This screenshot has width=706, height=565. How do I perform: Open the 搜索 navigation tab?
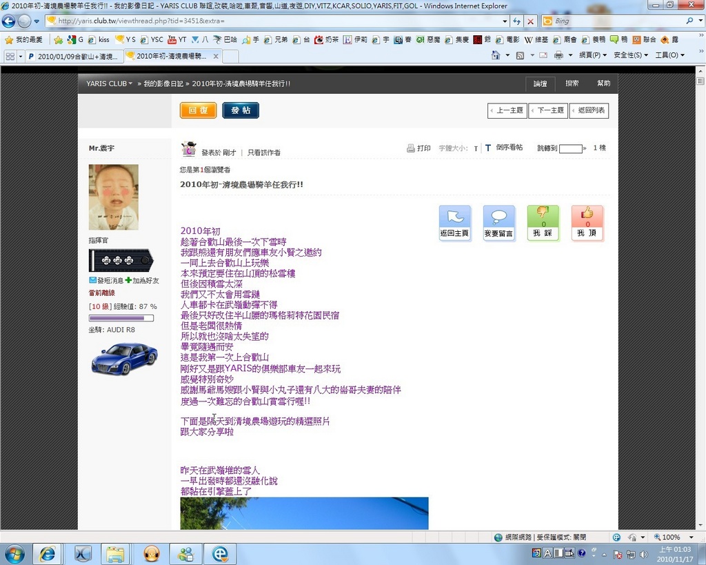pos(572,83)
